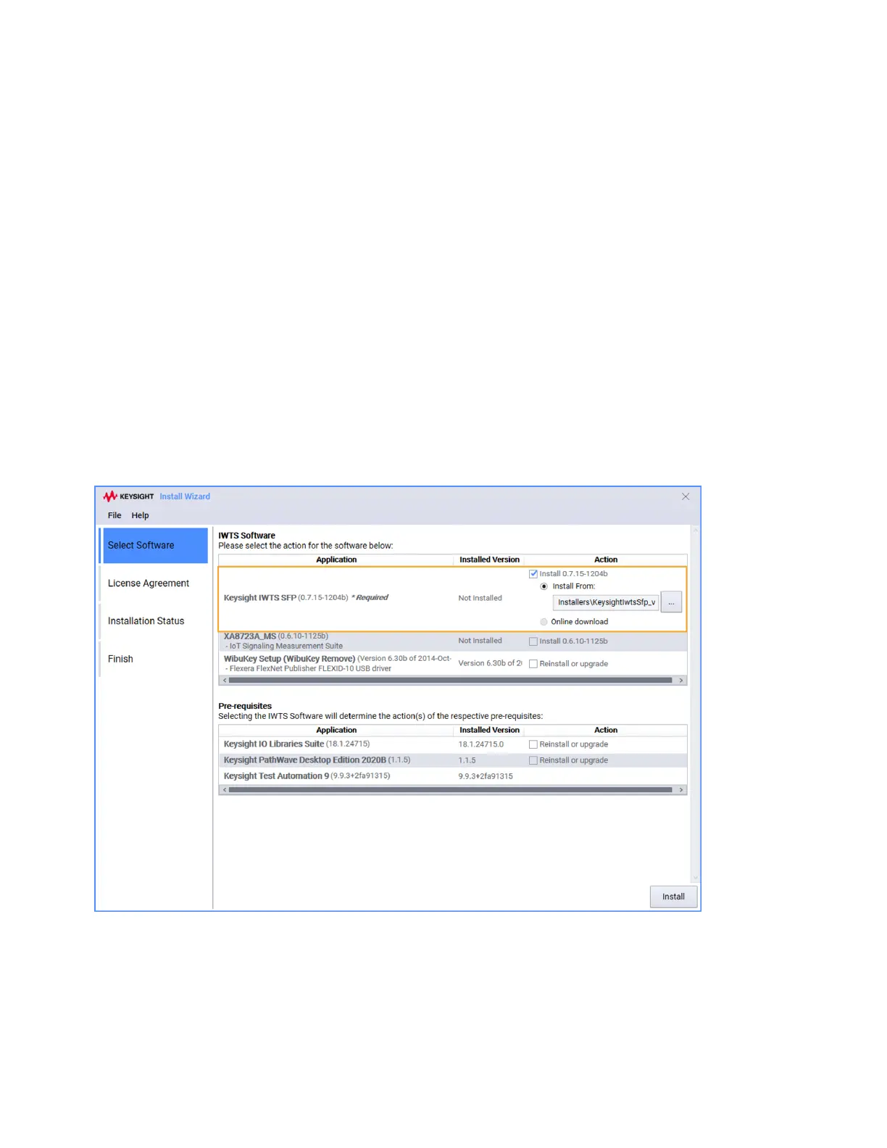Image resolution: width=887 pixels, height=1148 pixels.
Task: Select Keysight PathWave Desktop Edition 2020B row
Action: pyautogui.click(x=453, y=760)
